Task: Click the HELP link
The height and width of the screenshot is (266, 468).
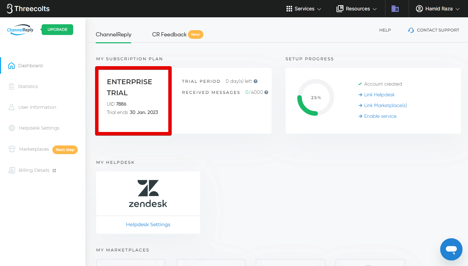Action: 385,30
